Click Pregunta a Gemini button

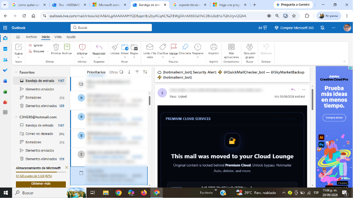(x=293, y=5)
